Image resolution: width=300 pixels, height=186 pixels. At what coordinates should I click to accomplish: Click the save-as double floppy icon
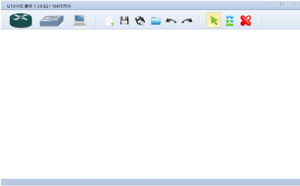tap(140, 20)
